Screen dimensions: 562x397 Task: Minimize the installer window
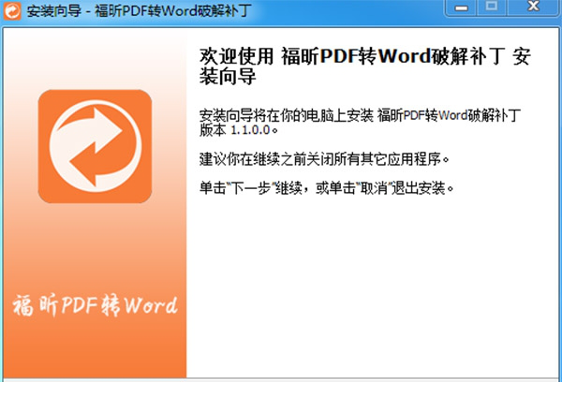pyautogui.click(x=461, y=7)
